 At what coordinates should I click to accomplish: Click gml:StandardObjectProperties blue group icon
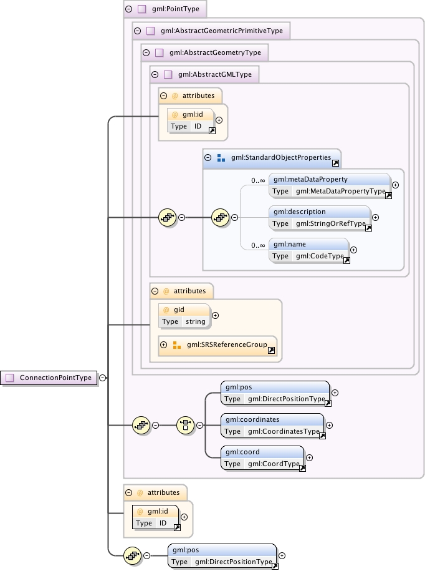pyautogui.click(x=221, y=158)
